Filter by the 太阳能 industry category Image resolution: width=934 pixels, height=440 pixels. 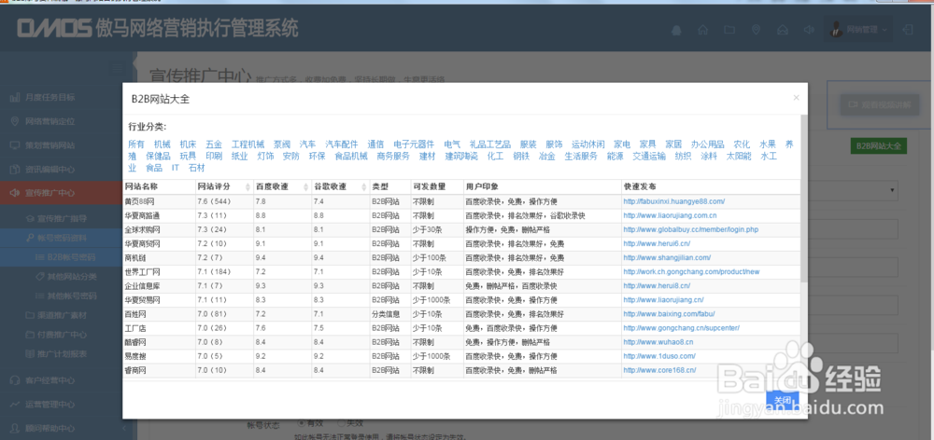(739, 157)
